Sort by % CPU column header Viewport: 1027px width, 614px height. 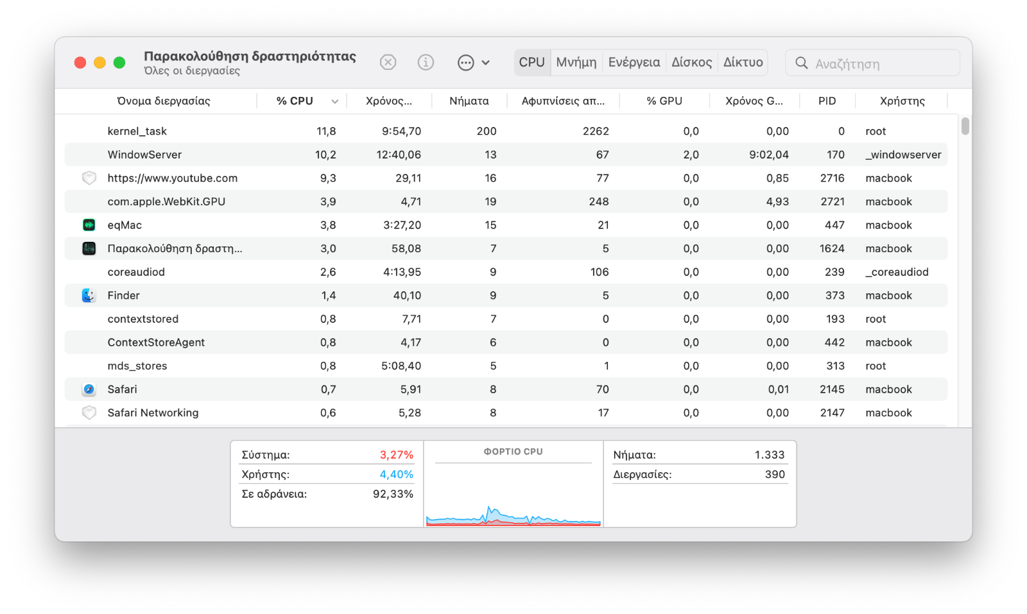tap(295, 101)
